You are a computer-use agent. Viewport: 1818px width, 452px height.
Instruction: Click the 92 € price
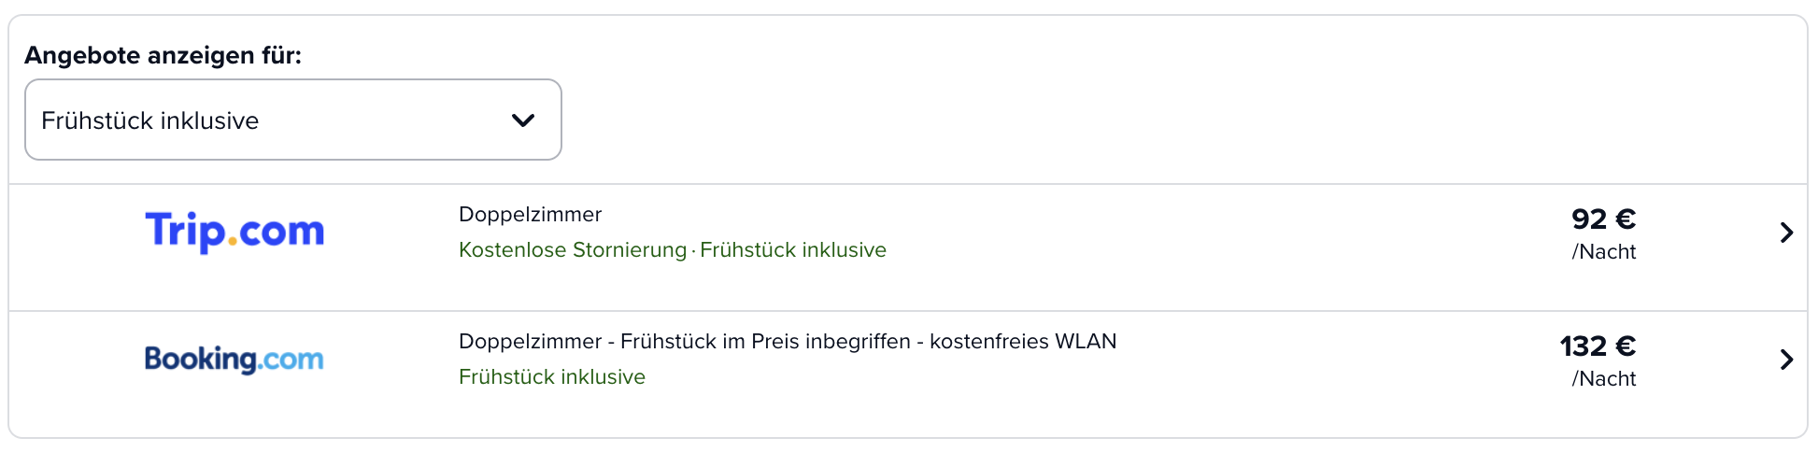pos(1603,219)
